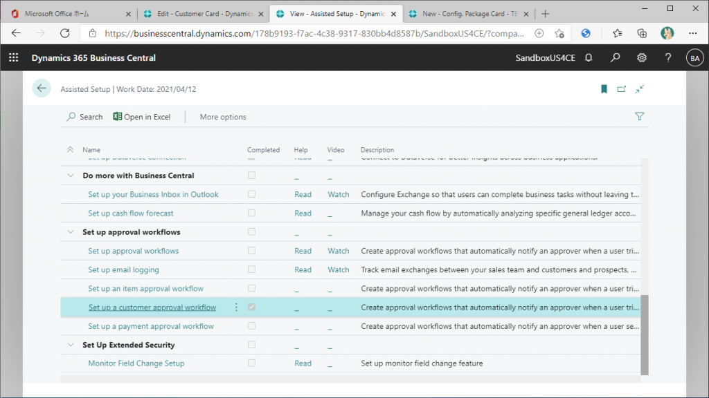Viewport: 709px width, 398px height.
Task: Bookmark the Assisted Setup page
Action: [604, 89]
